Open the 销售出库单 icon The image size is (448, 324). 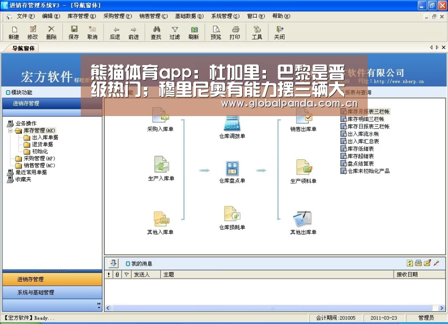[x=303, y=119]
